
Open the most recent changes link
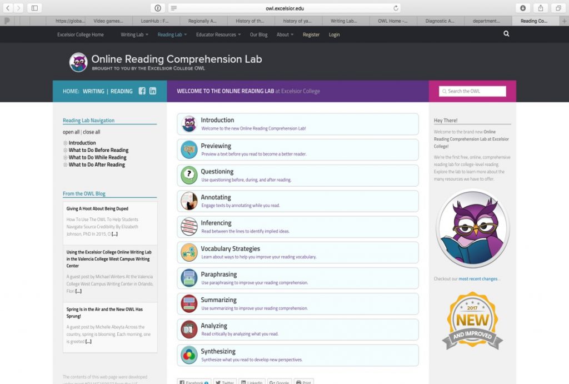pos(478,279)
